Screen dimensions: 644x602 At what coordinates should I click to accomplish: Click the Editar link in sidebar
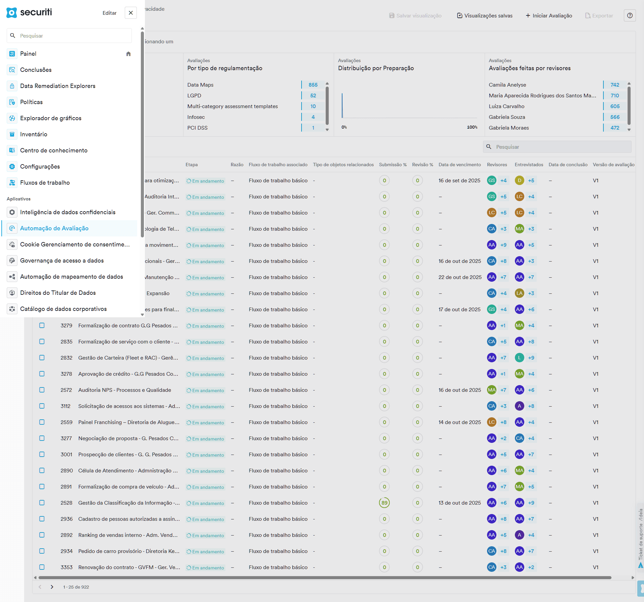point(109,13)
